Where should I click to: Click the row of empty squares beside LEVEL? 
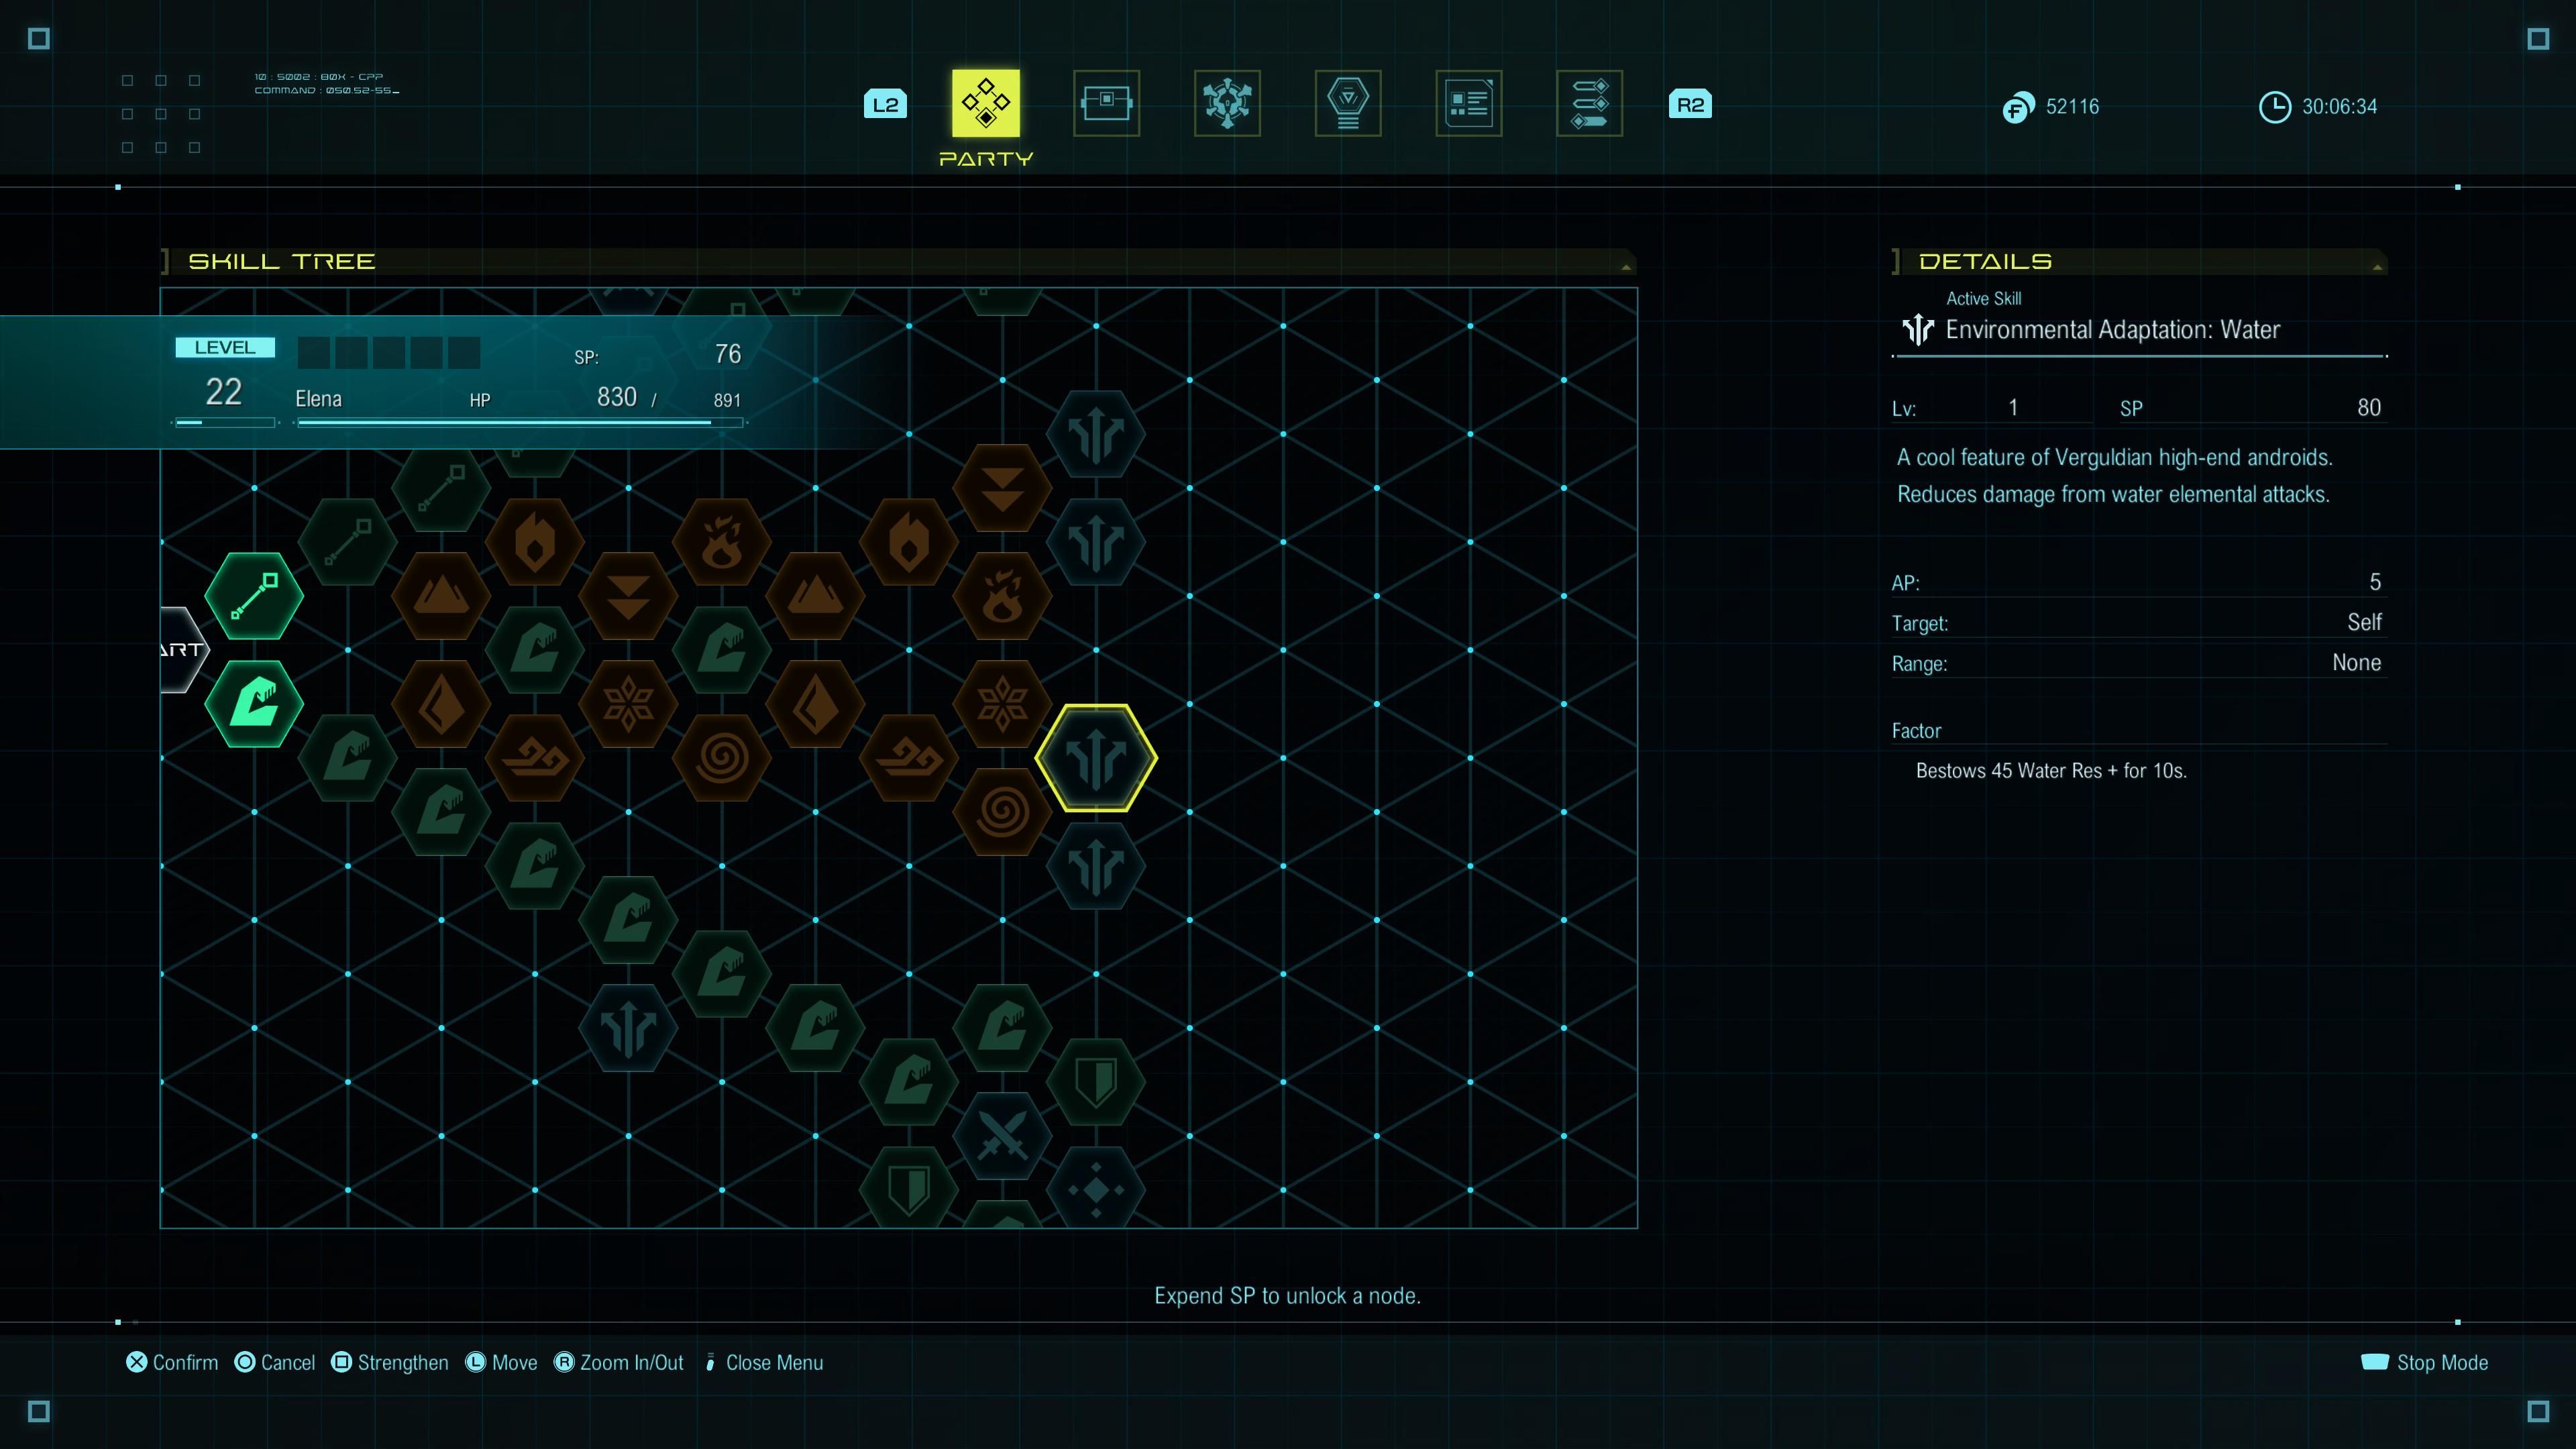(388, 352)
